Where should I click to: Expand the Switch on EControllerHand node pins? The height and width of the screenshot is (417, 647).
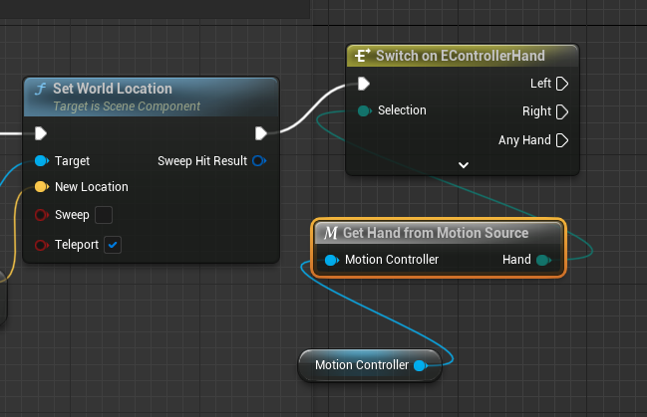point(464,165)
